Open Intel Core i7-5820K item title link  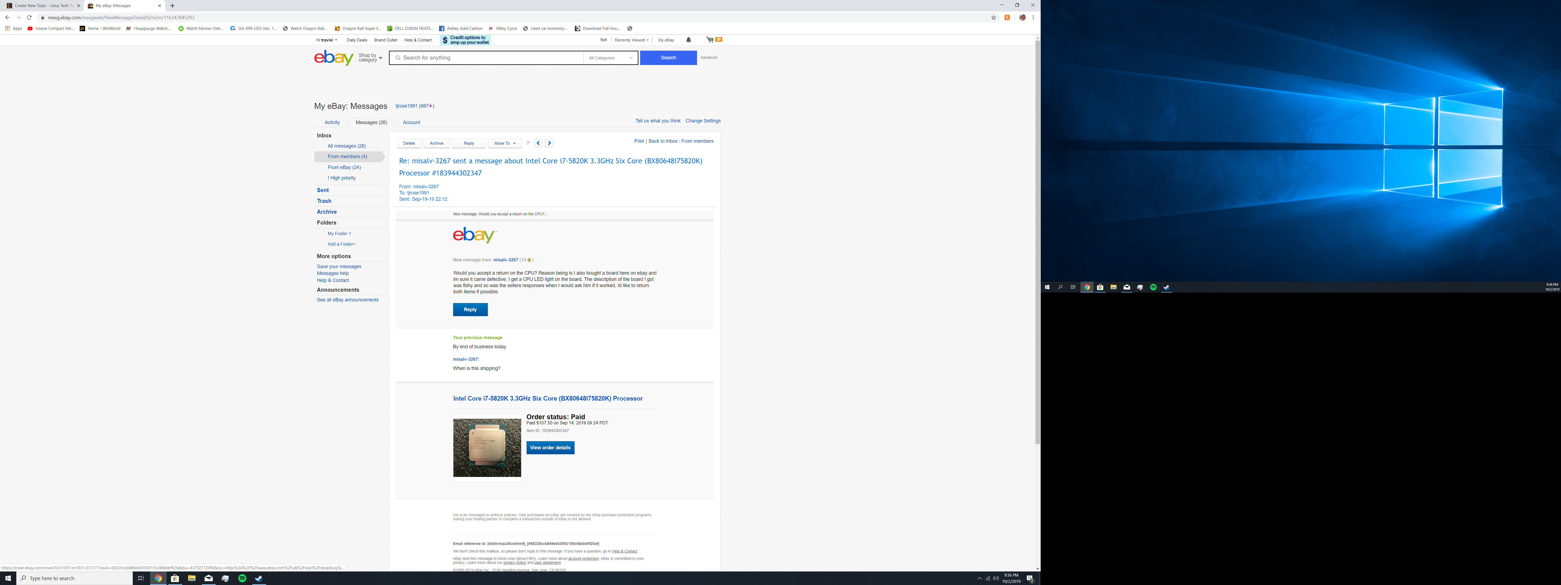pos(548,398)
